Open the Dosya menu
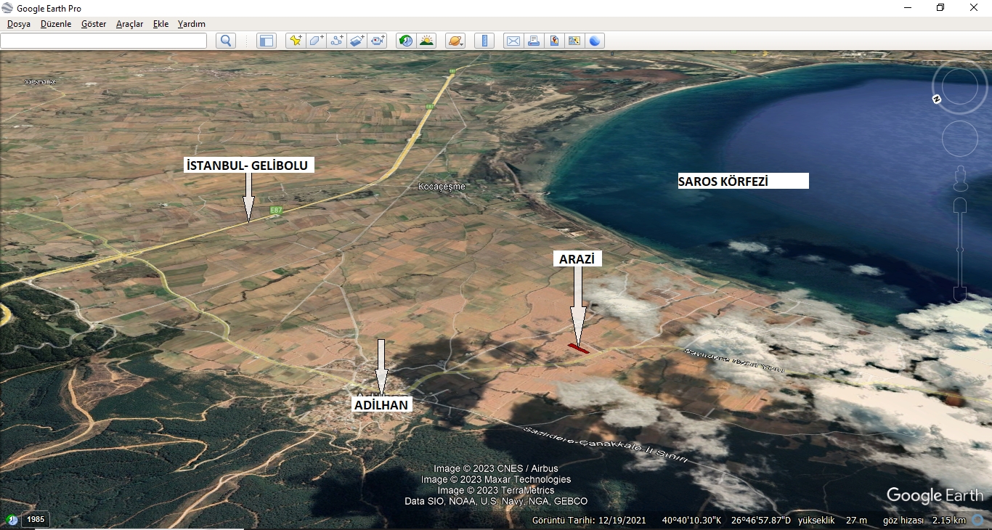992x530 pixels. [x=19, y=24]
